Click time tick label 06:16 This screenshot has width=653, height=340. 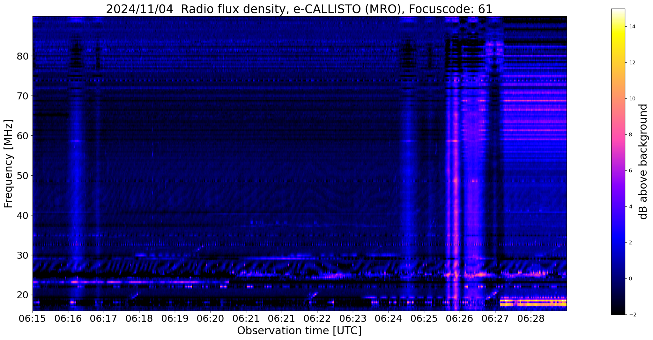pos(68,318)
